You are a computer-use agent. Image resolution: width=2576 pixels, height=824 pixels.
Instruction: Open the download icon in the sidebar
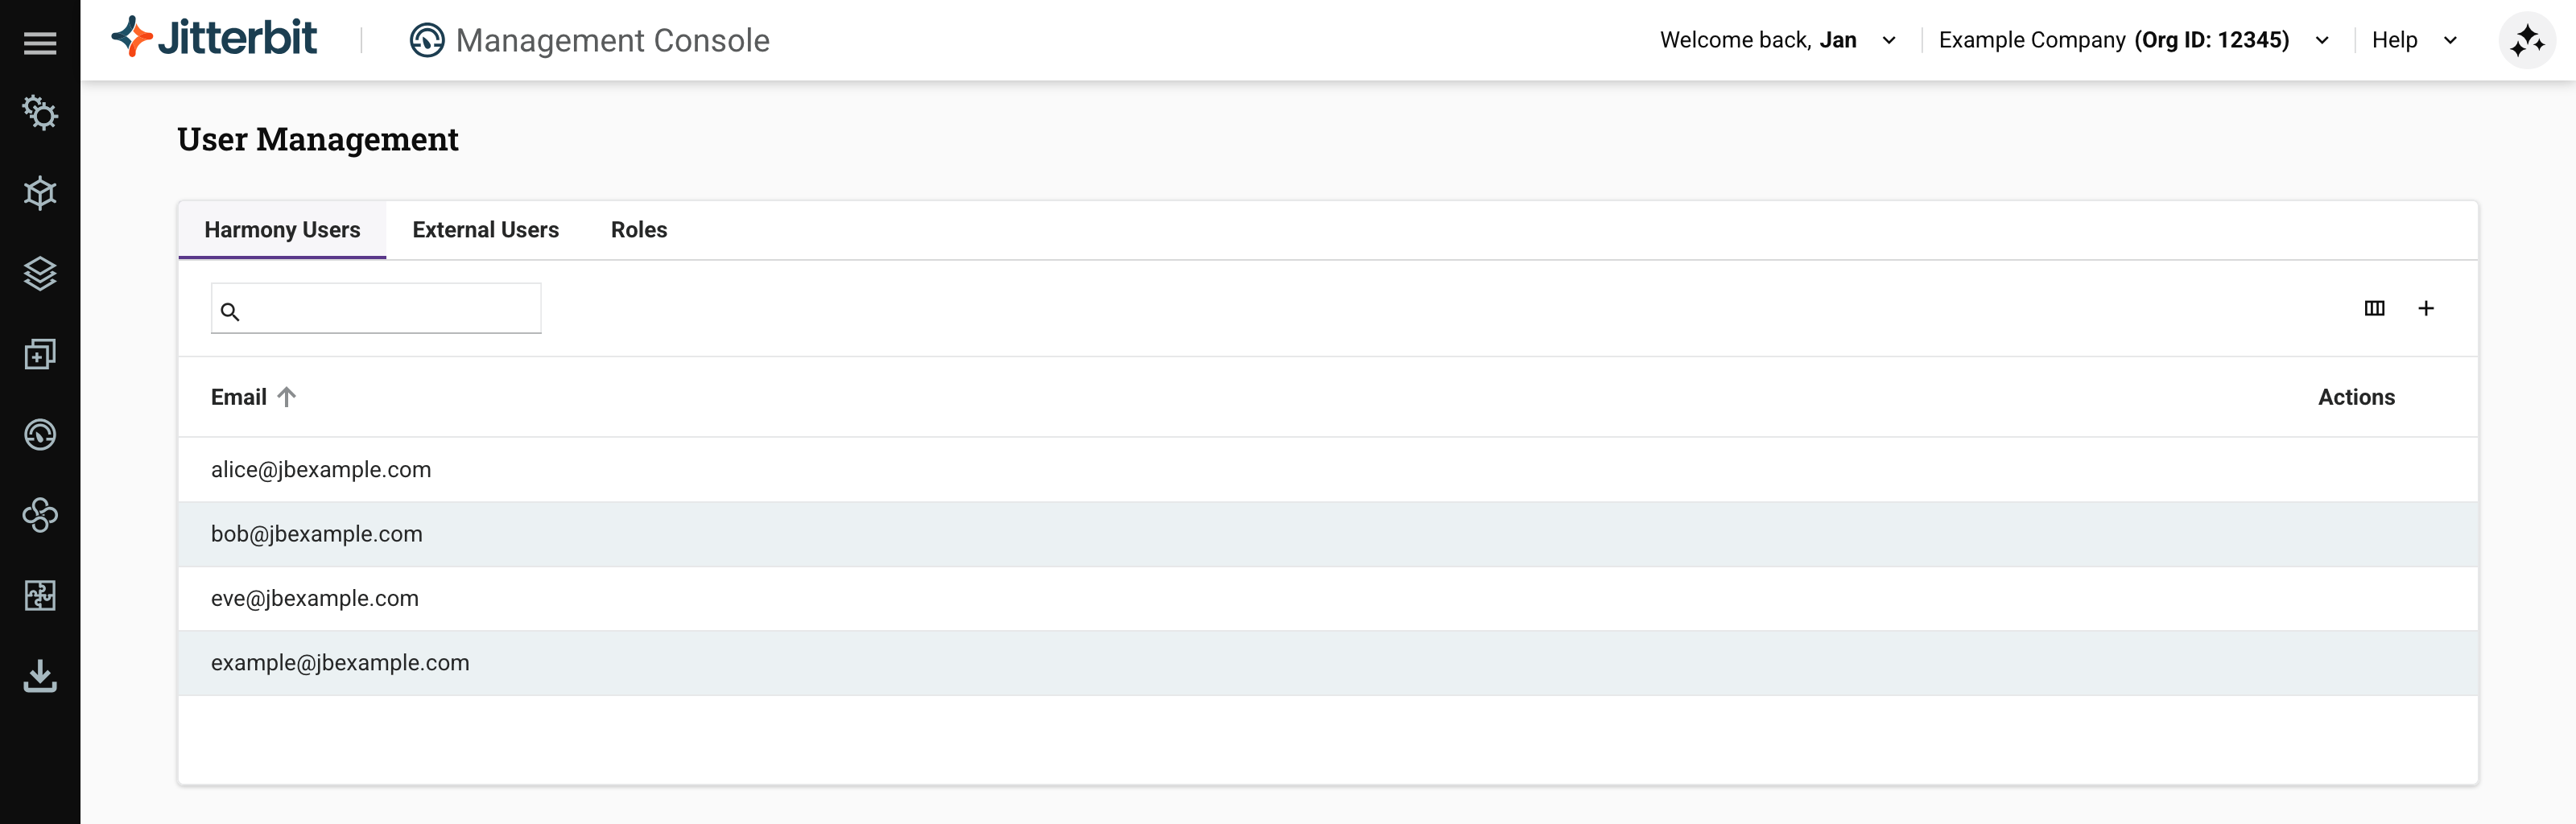40,676
